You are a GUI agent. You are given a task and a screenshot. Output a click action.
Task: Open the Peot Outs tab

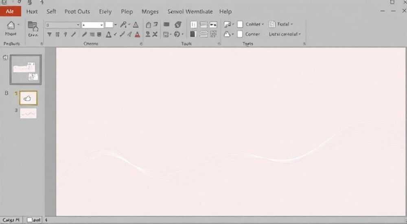tap(77, 12)
